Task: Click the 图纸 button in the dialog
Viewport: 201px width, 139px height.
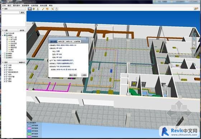Action: click(71, 75)
